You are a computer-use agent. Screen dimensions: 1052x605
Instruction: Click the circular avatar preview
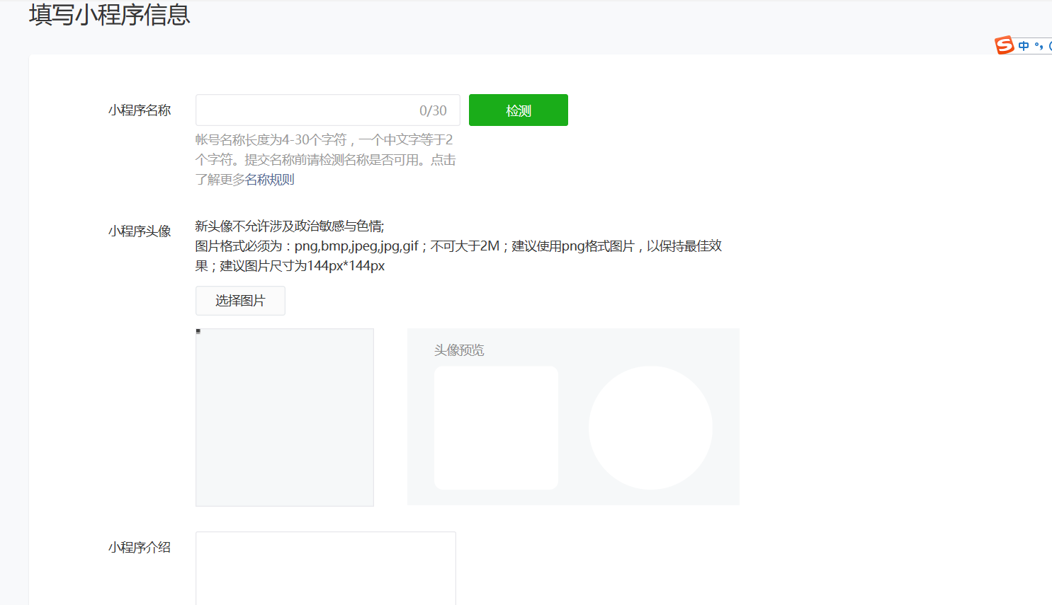click(650, 427)
